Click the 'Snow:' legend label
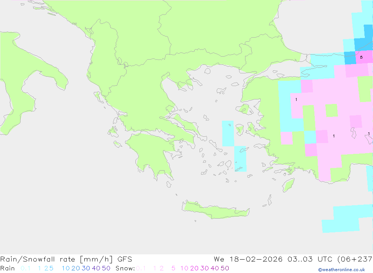This screenshot has height=273, width=373. tap(125, 268)
